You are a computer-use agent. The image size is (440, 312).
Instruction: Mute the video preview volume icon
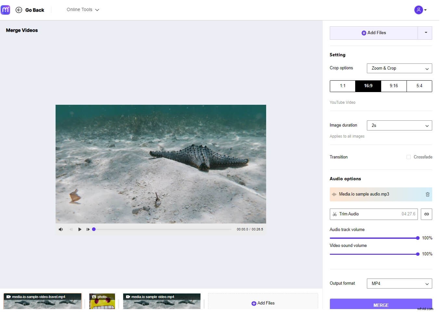60,229
